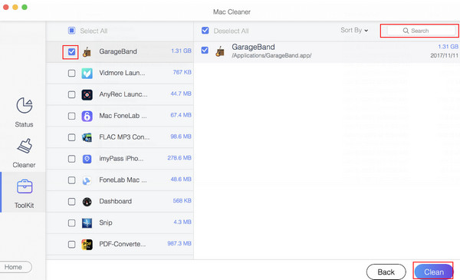Click the GarageBand guitar icon in app list
460x280 pixels.
(x=87, y=51)
